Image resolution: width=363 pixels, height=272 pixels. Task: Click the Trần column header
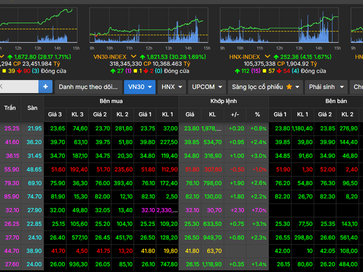(x=10, y=108)
